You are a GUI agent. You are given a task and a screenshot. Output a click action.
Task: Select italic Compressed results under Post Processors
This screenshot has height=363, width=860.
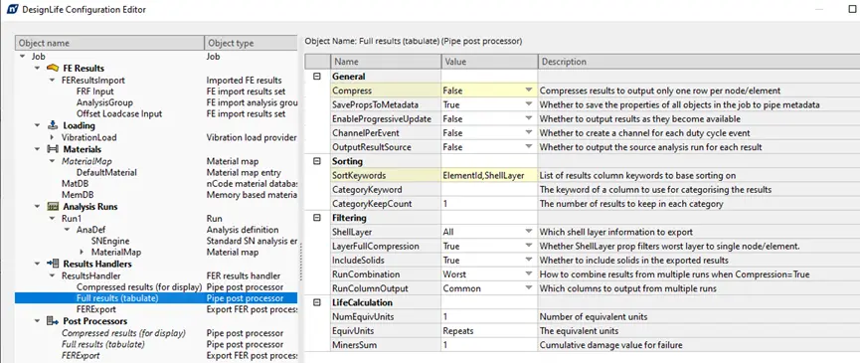pyautogui.click(x=123, y=333)
